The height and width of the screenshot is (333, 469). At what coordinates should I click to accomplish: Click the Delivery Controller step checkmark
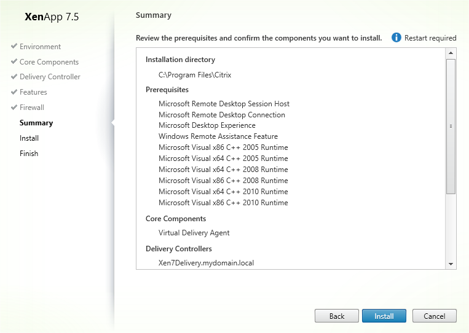click(14, 77)
